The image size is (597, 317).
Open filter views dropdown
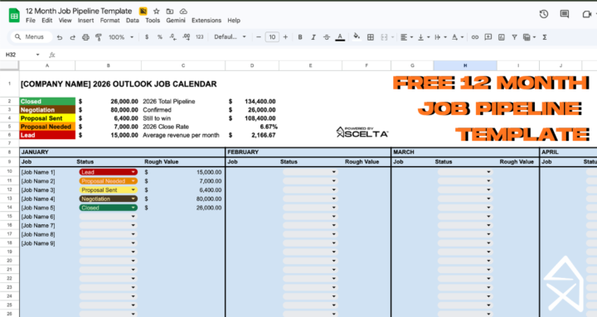pyautogui.click(x=529, y=37)
